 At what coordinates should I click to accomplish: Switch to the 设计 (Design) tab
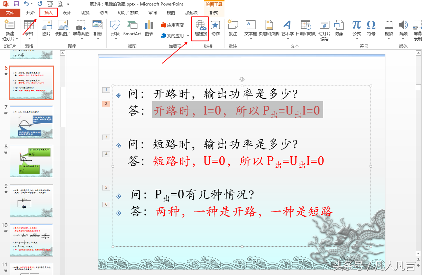[x=67, y=13]
